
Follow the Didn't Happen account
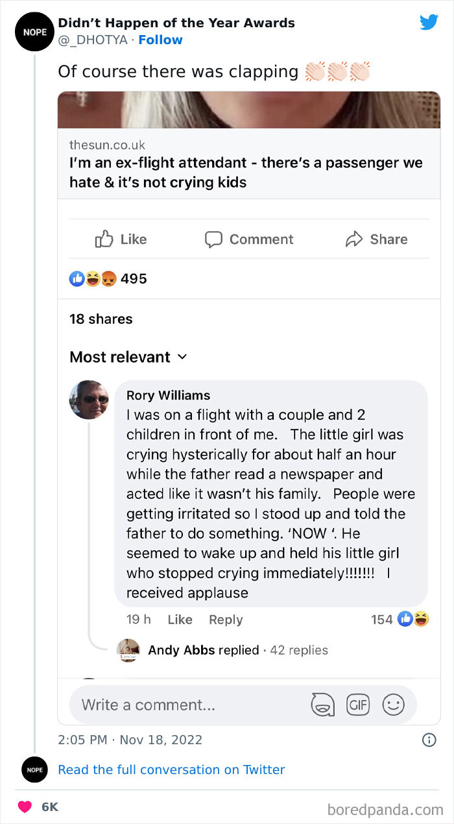click(161, 40)
